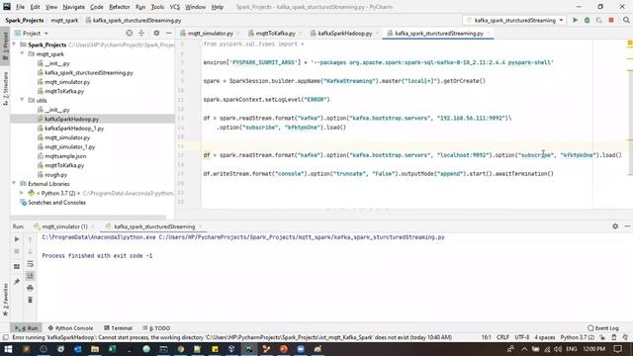Select Scratches and Consoles node
Image resolution: width=633 pixels, height=356 pixels.
(x=56, y=202)
